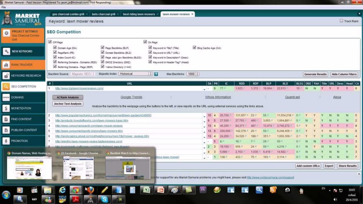Screen dimensions: 363x204
Task: Toggle Keyword in Title checkbox
Action: pos(150,47)
